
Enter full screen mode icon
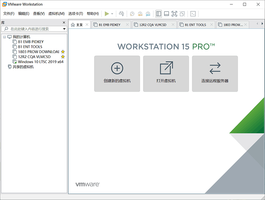174,14
